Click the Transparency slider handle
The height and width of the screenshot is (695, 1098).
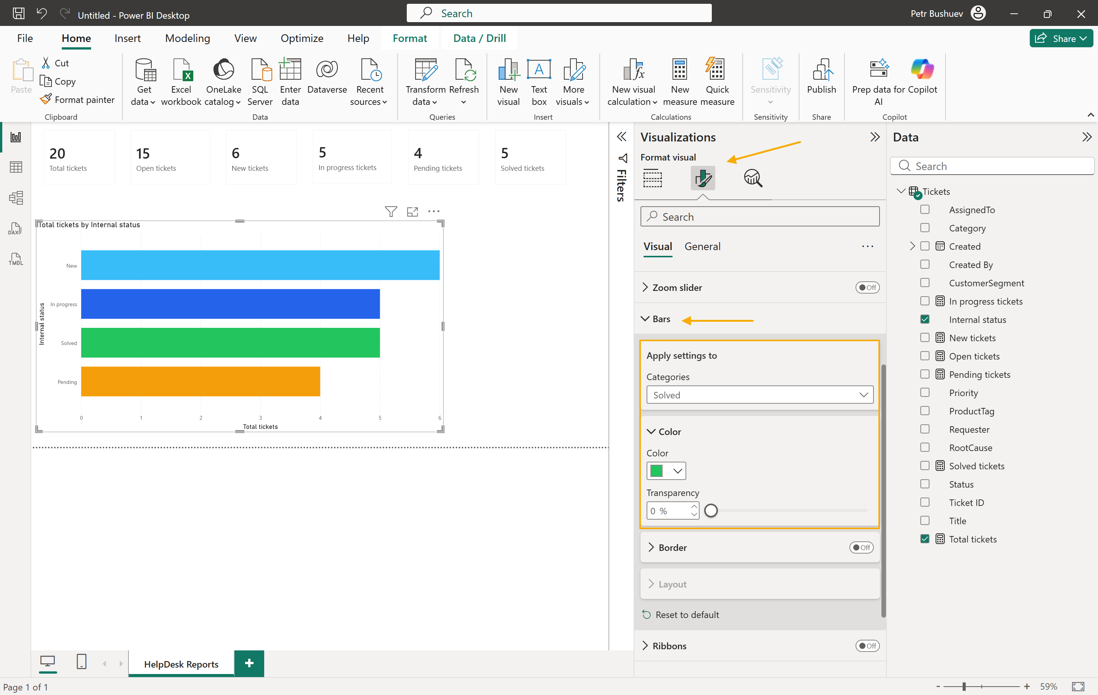pos(710,511)
